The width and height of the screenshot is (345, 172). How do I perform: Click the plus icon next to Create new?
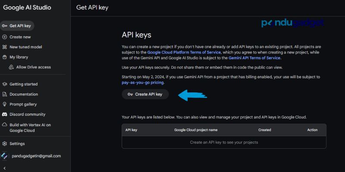[4, 37]
